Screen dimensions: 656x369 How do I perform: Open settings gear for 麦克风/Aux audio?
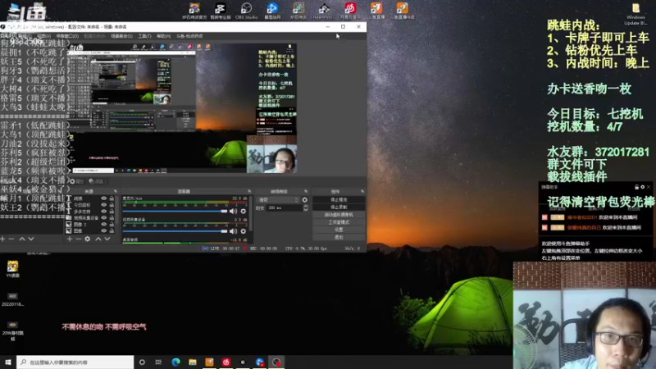point(243,212)
